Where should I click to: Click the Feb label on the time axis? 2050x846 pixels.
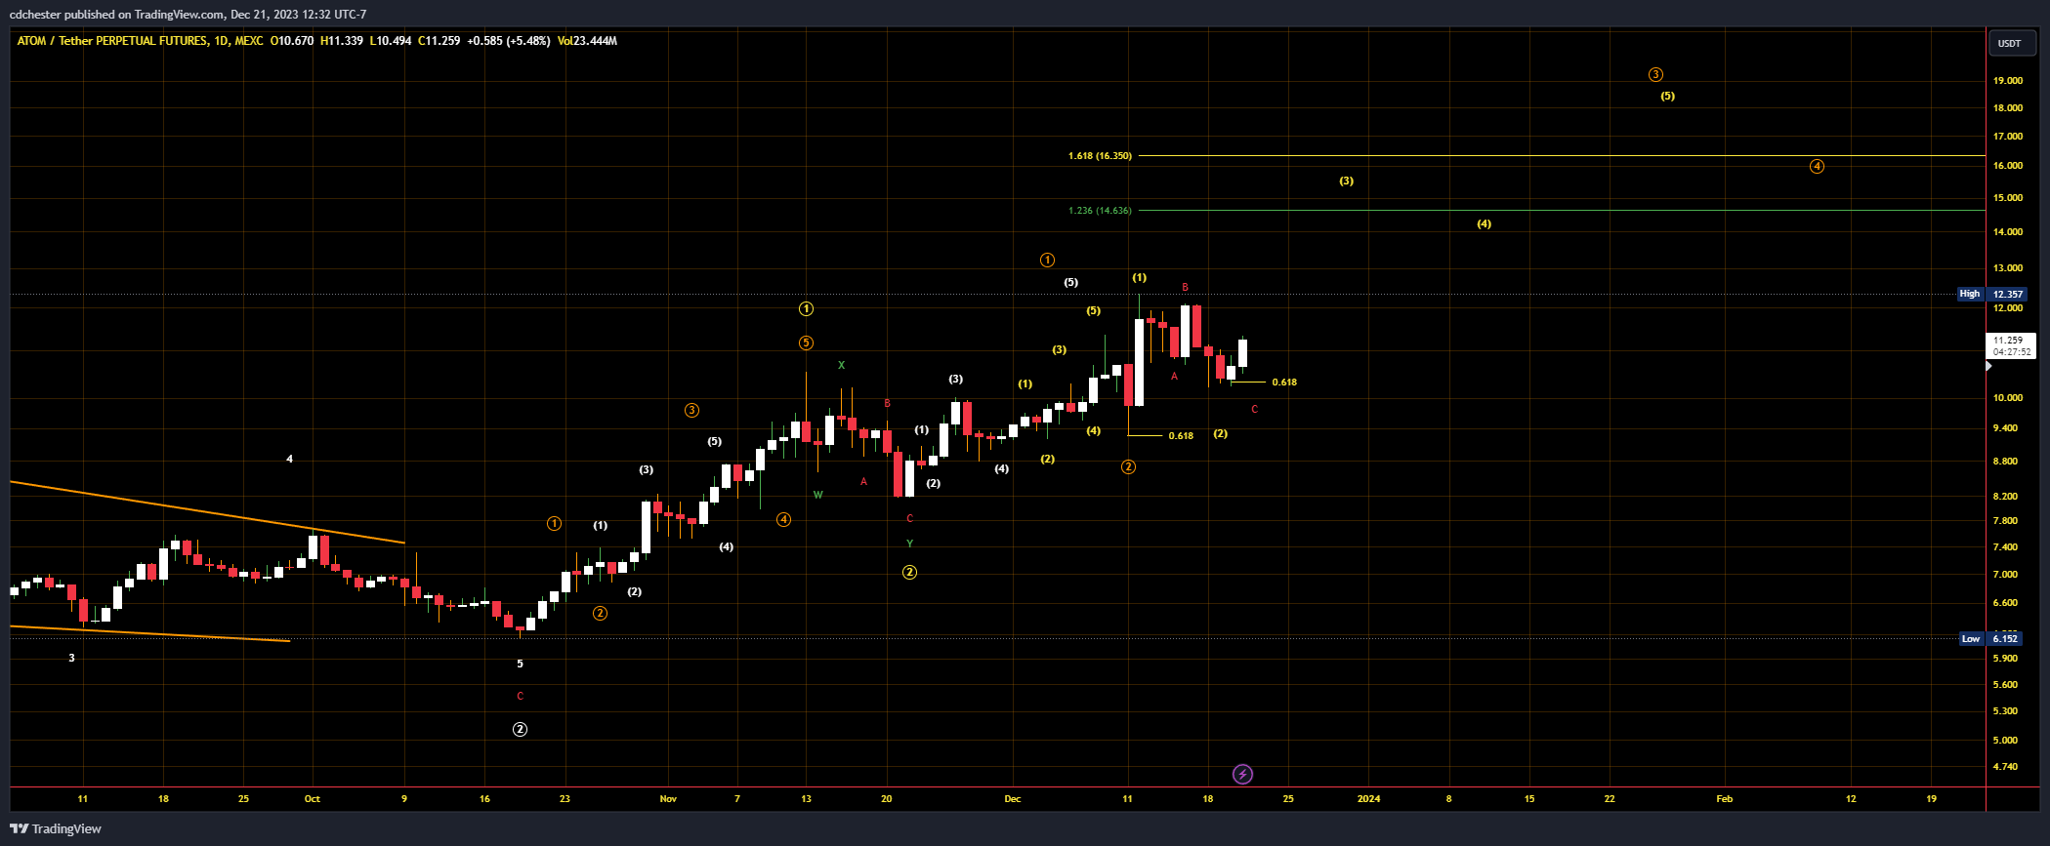[1725, 799]
